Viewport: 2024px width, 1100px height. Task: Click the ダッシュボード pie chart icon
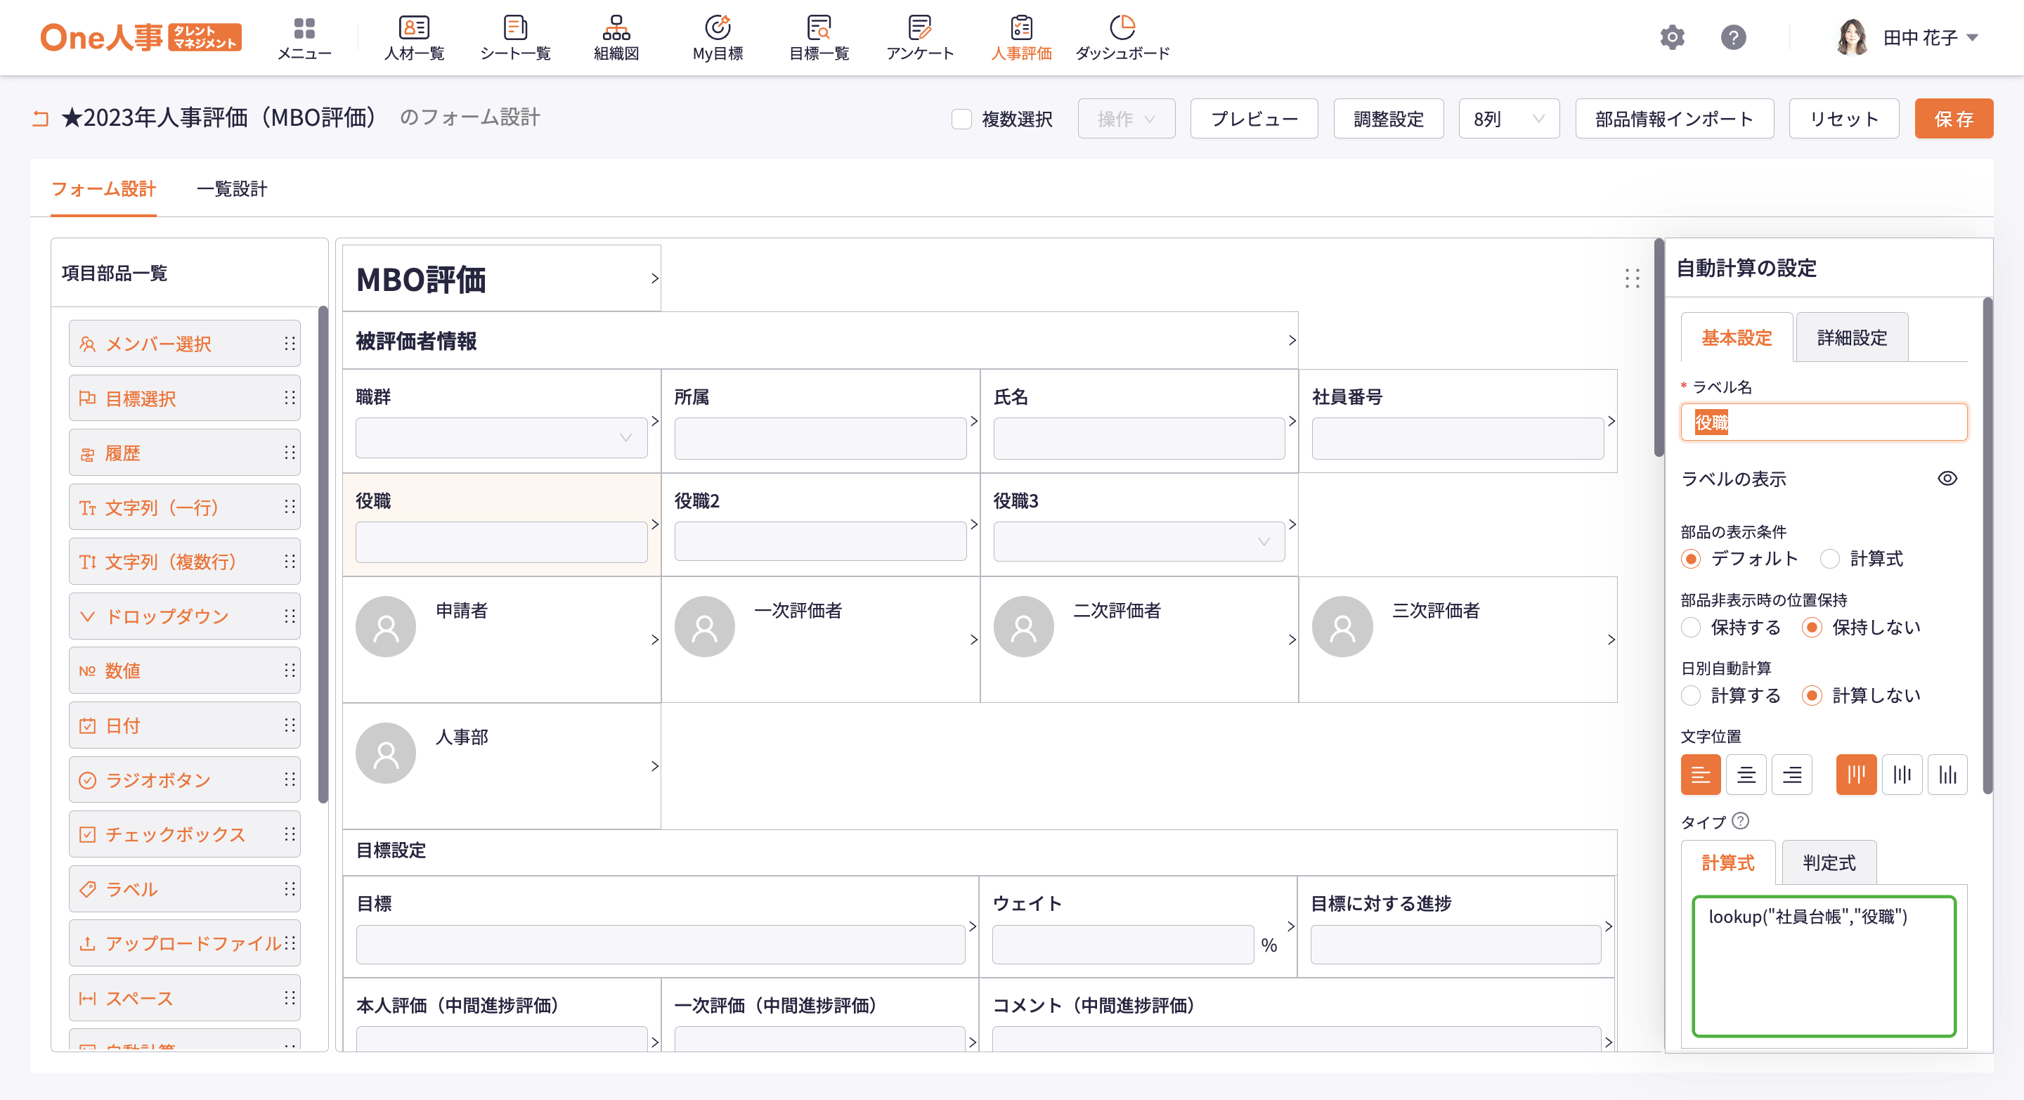[1122, 28]
